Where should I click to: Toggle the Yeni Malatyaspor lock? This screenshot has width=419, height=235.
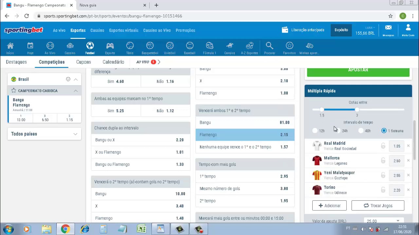[x=383, y=175]
